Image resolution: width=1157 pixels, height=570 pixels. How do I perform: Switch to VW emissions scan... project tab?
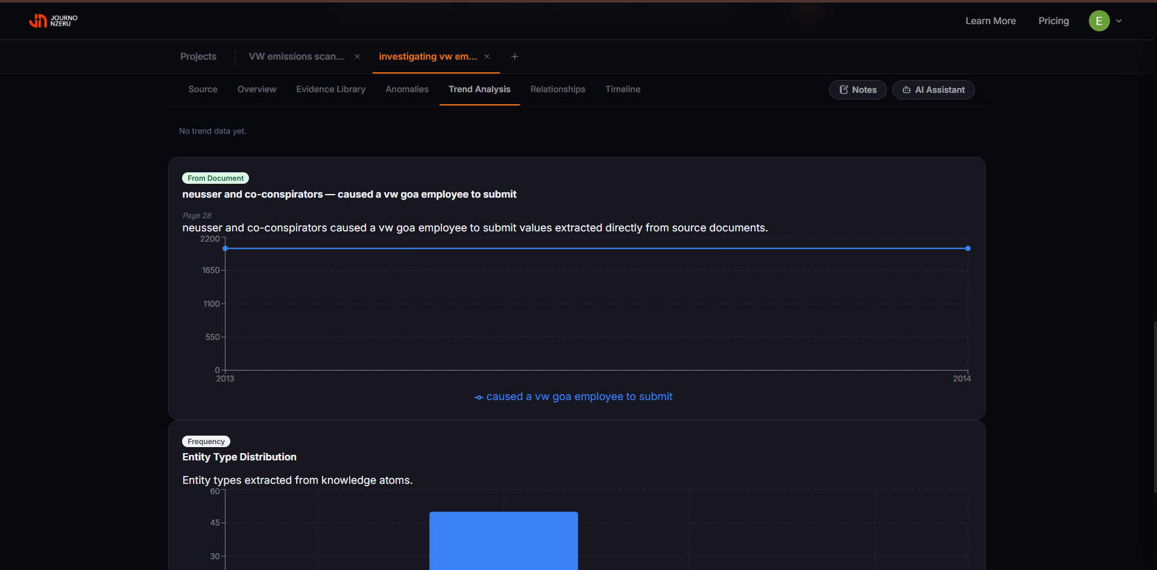[297, 57]
